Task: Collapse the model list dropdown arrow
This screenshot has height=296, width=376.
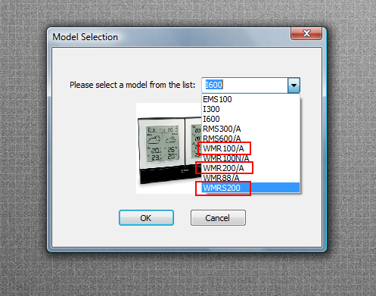Action: (294, 86)
